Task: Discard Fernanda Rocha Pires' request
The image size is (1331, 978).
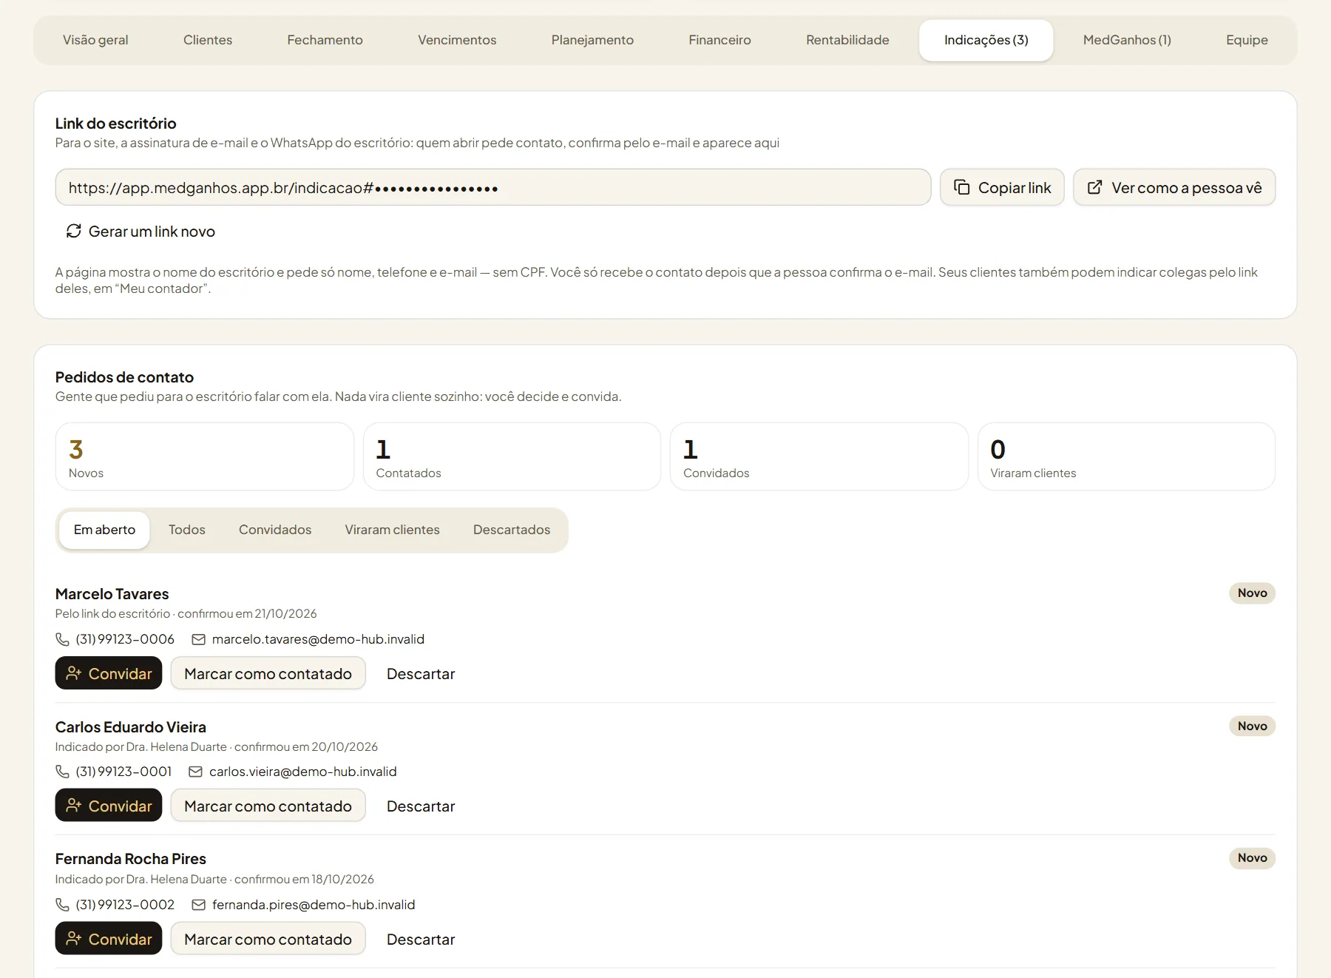Action: pos(421,939)
